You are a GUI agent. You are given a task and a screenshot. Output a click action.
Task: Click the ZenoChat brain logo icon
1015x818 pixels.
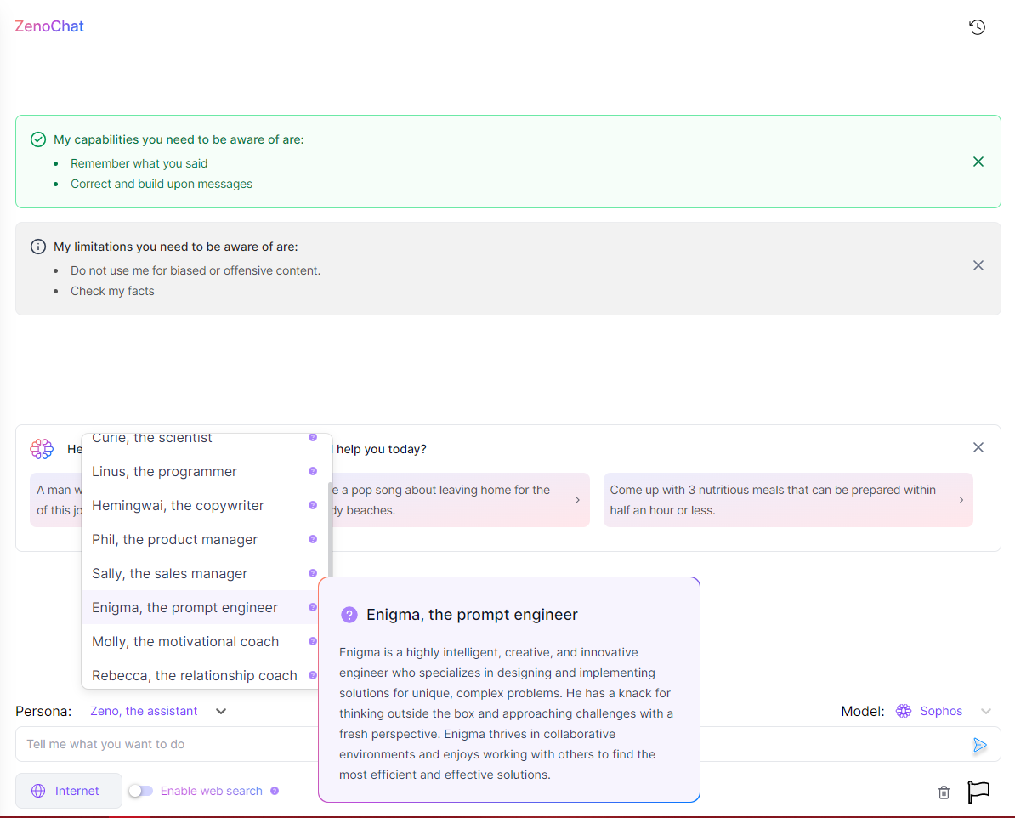[x=42, y=449]
